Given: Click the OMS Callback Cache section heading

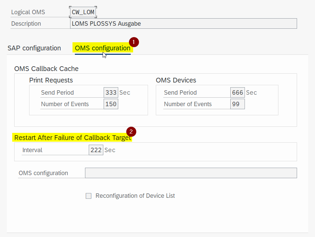Looking at the screenshot, I should (46, 69).
